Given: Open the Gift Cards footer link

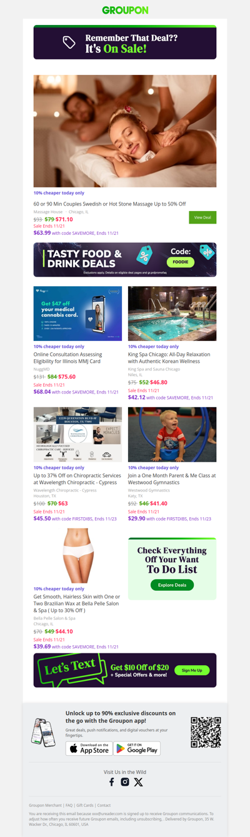Looking at the screenshot, I should [84, 805].
